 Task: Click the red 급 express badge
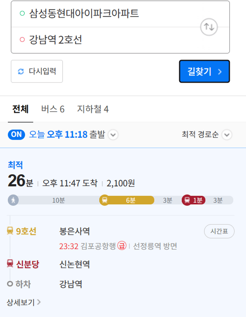pos(122,245)
